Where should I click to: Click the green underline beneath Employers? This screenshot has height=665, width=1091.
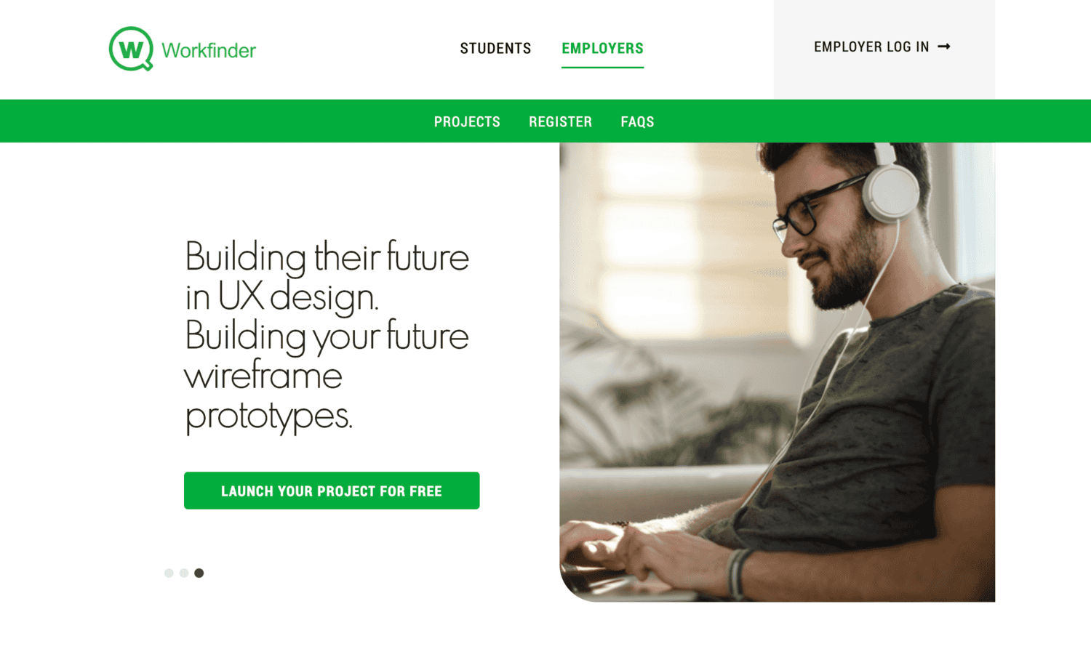tap(602, 67)
